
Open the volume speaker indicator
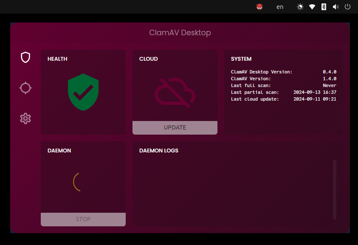tap(335, 7)
